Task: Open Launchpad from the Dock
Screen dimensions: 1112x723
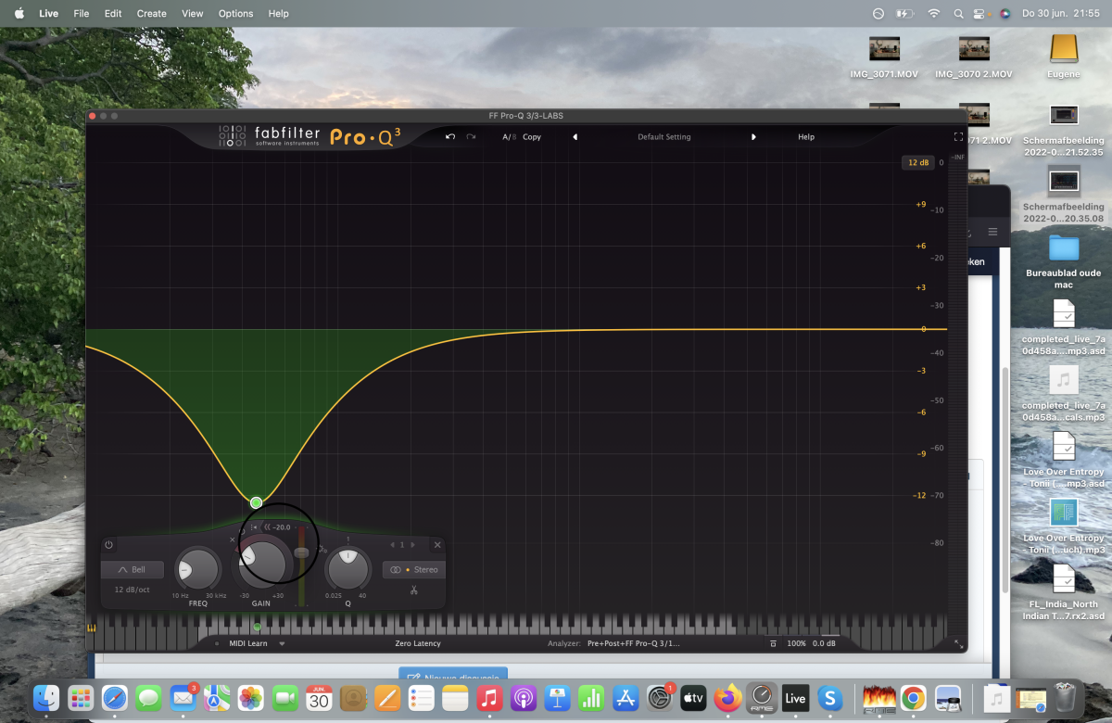Action: [81, 698]
